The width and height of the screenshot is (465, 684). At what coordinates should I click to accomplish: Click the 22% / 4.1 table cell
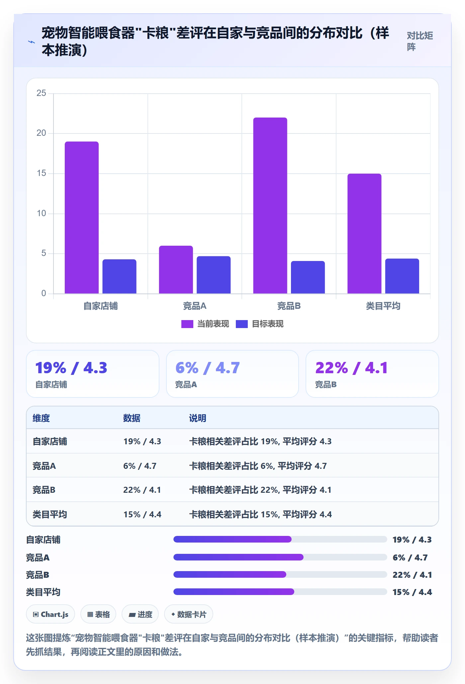click(x=142, y=490)
